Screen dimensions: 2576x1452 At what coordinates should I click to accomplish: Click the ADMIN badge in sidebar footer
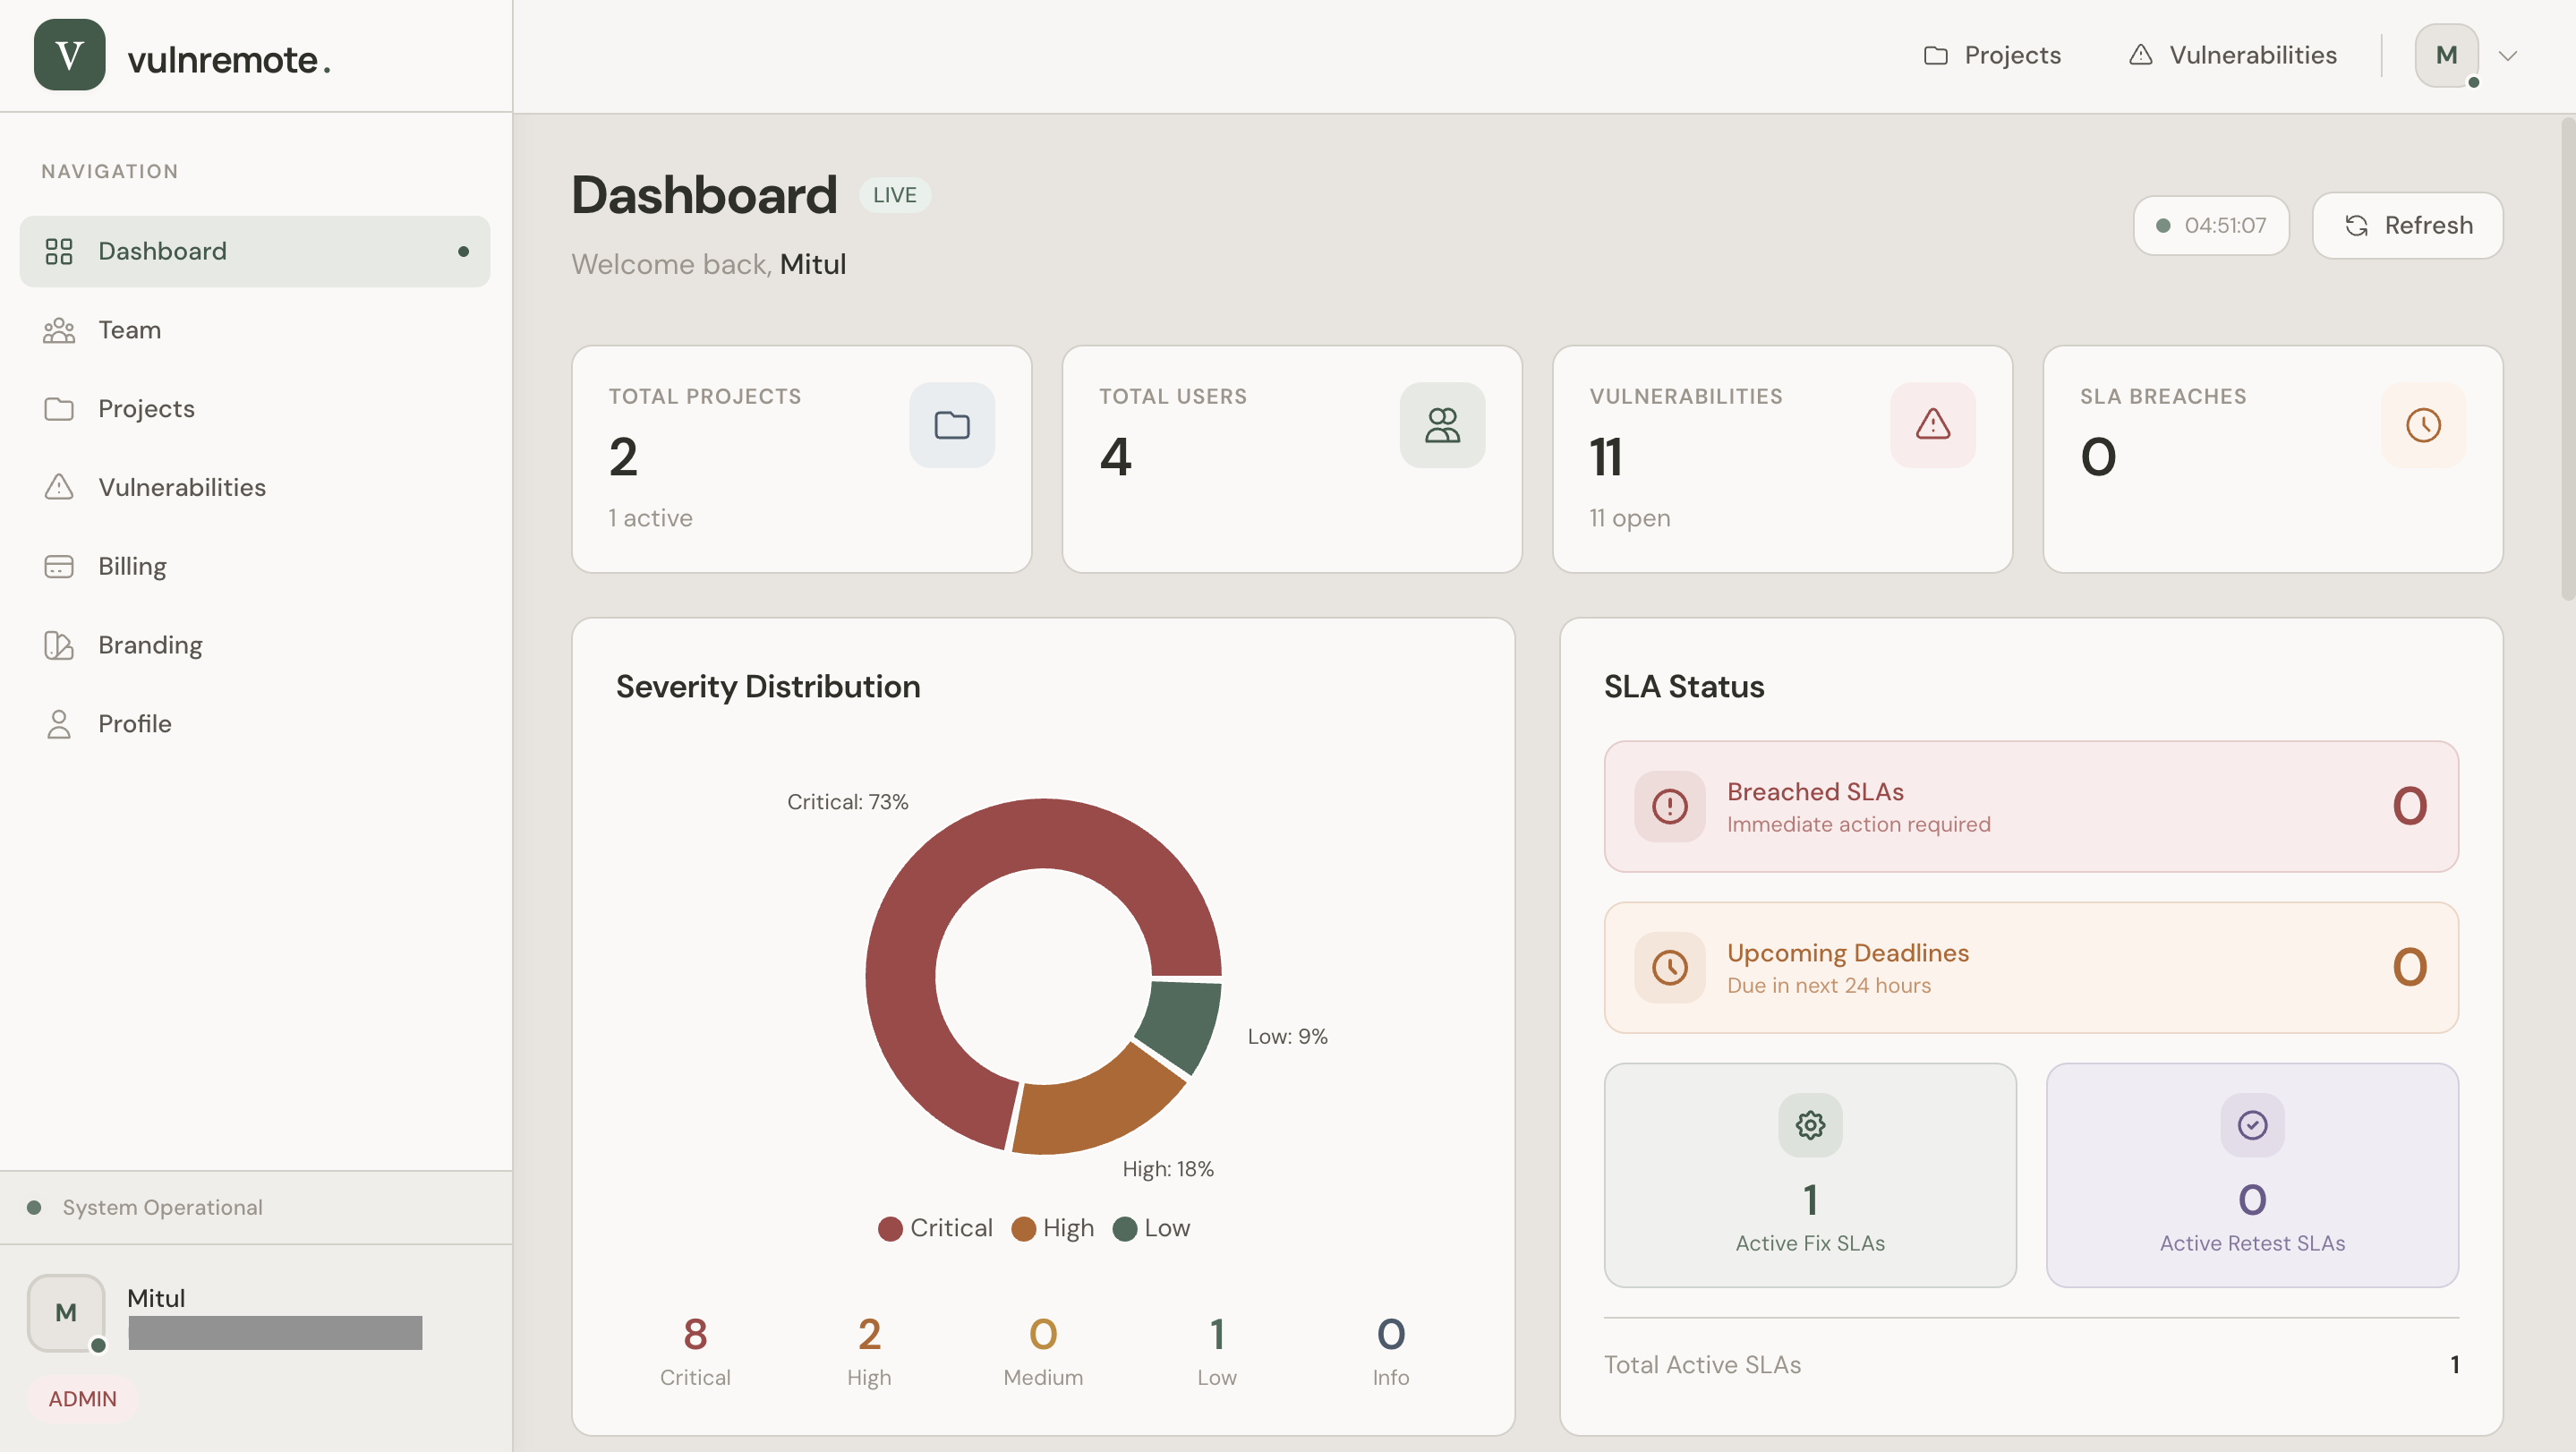pos(84,1399)
